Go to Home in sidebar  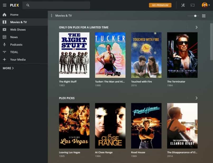24,15
